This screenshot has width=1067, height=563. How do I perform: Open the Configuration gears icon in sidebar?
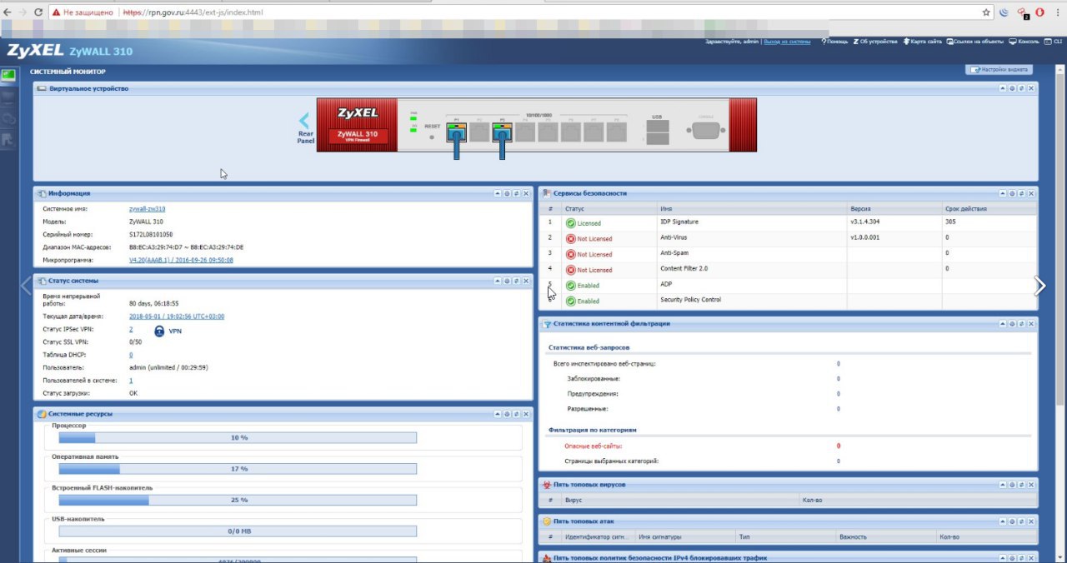8,118
